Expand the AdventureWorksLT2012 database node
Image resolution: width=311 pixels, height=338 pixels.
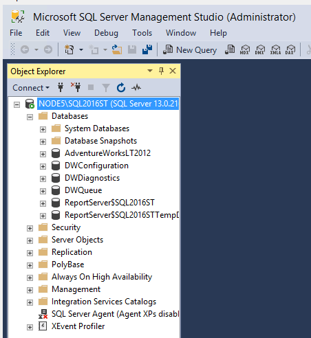(43, 154)
